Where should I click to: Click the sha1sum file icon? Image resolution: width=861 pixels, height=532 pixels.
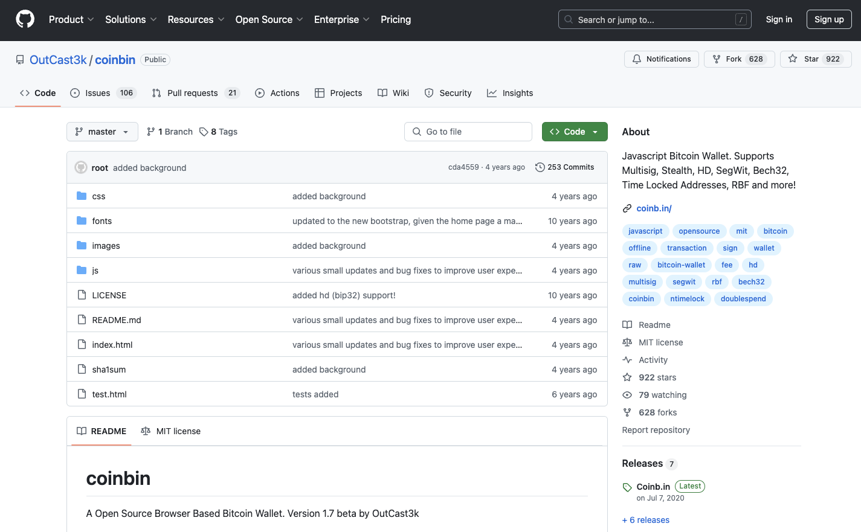(x=82, y=370)
